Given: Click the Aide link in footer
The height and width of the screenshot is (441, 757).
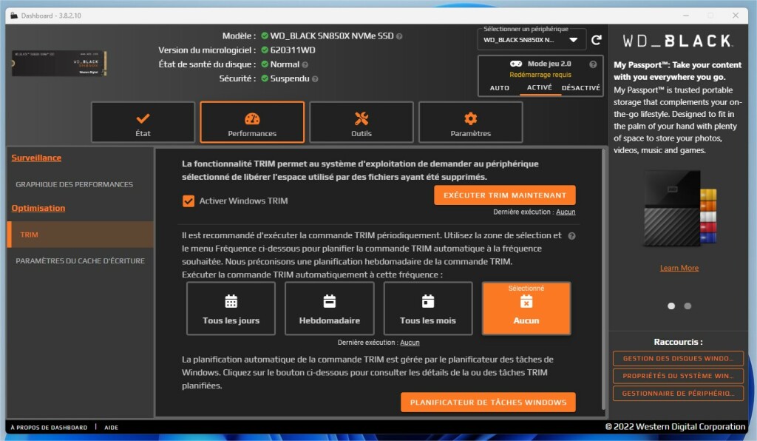Looking at the screenshot, I should click(x=111, y=428).
